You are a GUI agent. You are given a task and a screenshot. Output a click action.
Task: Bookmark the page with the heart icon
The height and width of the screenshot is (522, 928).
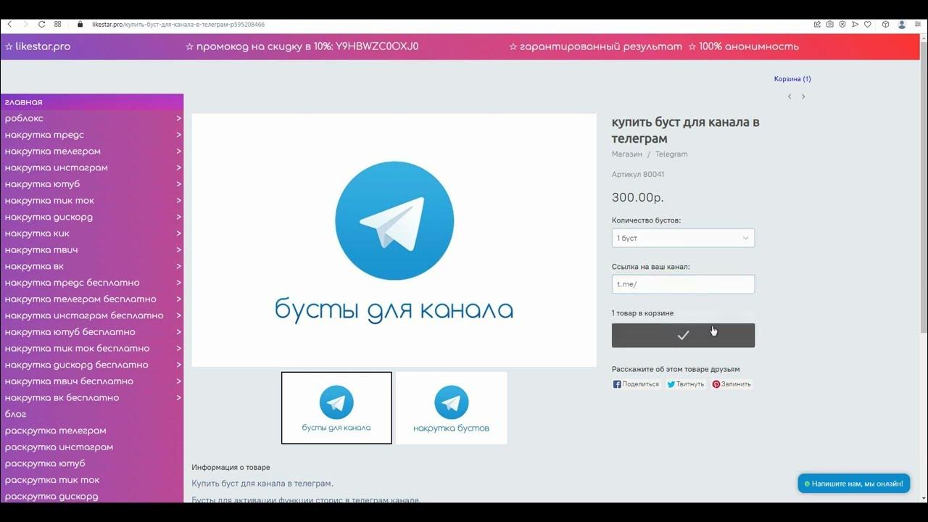[x=868, y=24]
